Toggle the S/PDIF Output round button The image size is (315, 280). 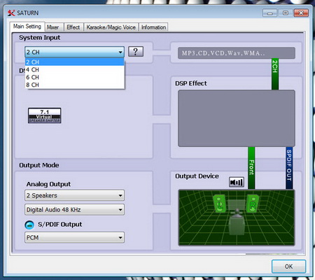29,225
